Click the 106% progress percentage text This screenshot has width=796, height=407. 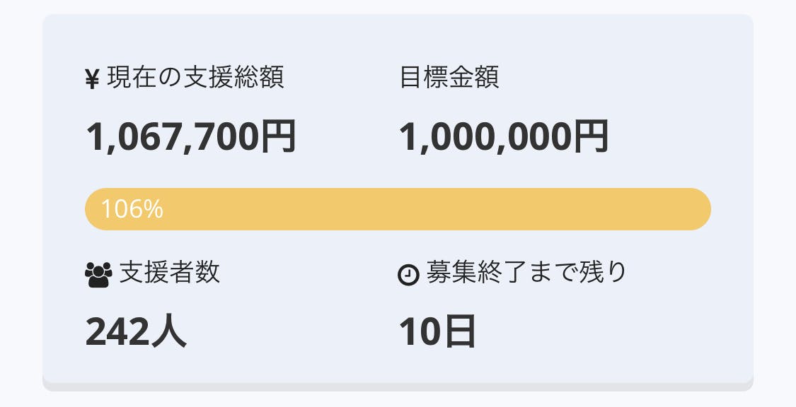coord(132,209)
